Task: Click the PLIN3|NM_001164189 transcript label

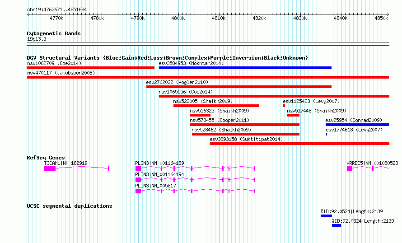Action: (x=159, y=163)
